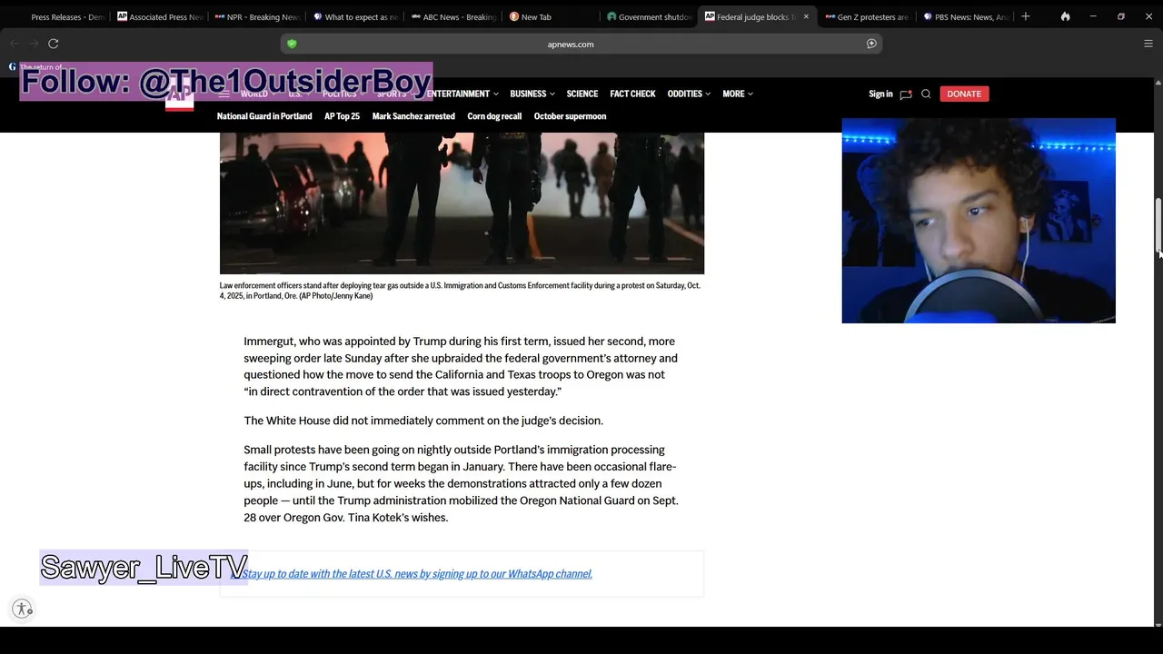This screenshot has height=654, width=1163.
Task: Expand the More menu
Action: 738,94
